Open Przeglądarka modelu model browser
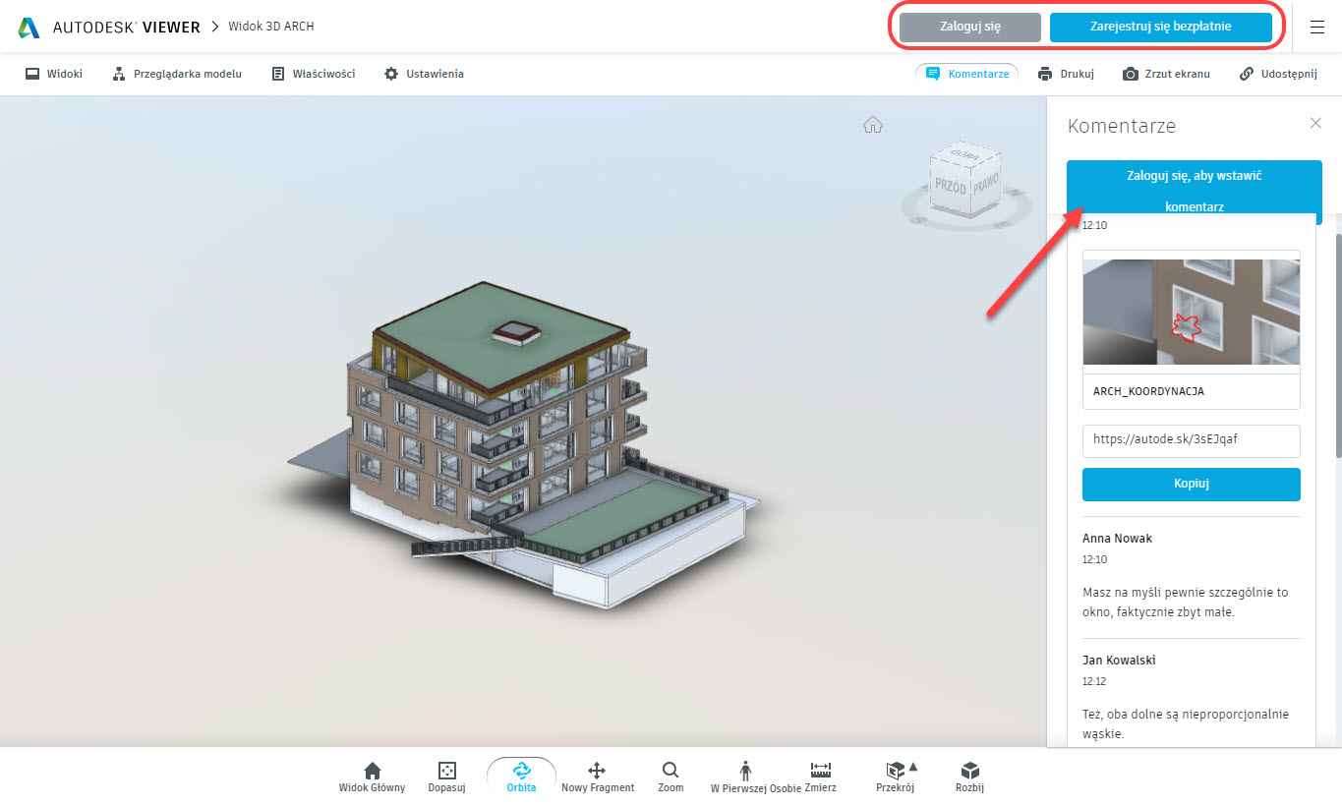 point(176,74)
